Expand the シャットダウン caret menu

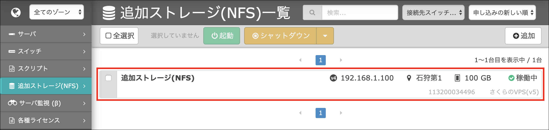[325, 36]
